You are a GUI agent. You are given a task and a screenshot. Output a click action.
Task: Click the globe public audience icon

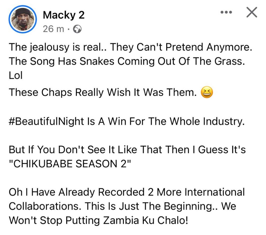coord(77,29)
